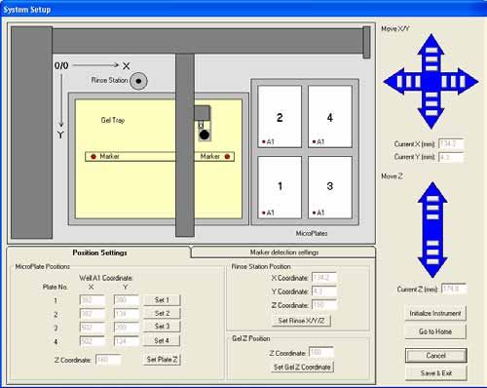Click Set Rinse X/Y/Z button

point(301,321)
